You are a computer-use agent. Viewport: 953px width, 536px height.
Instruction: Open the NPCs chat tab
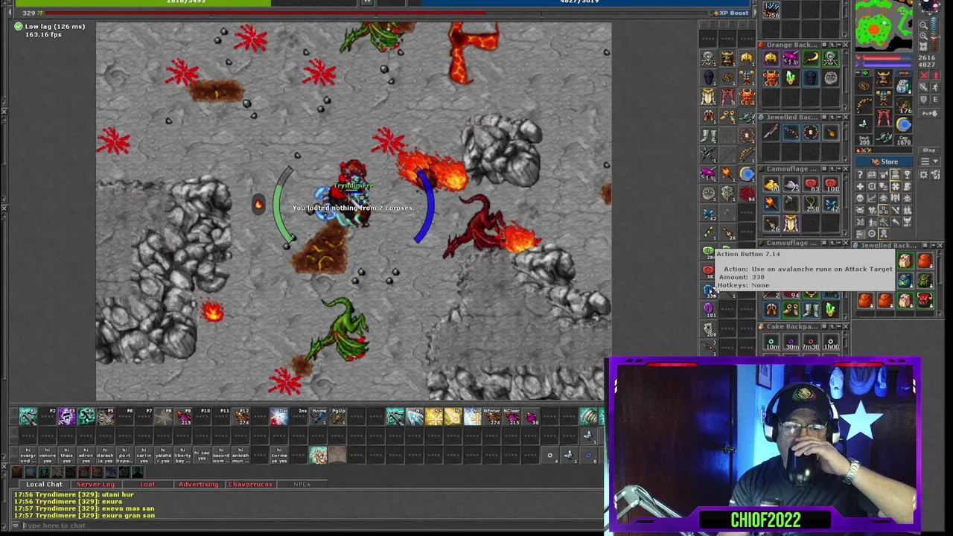point(302,484)
